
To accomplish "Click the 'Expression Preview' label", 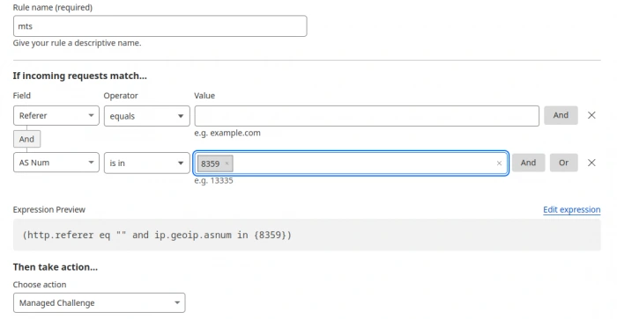I will (49, 209).
